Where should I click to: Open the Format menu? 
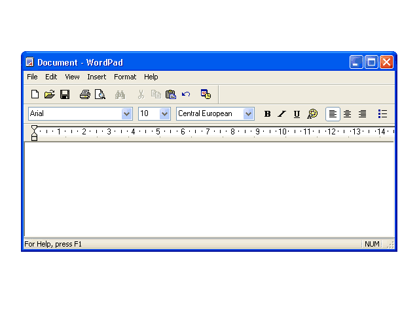click(125, 77)
